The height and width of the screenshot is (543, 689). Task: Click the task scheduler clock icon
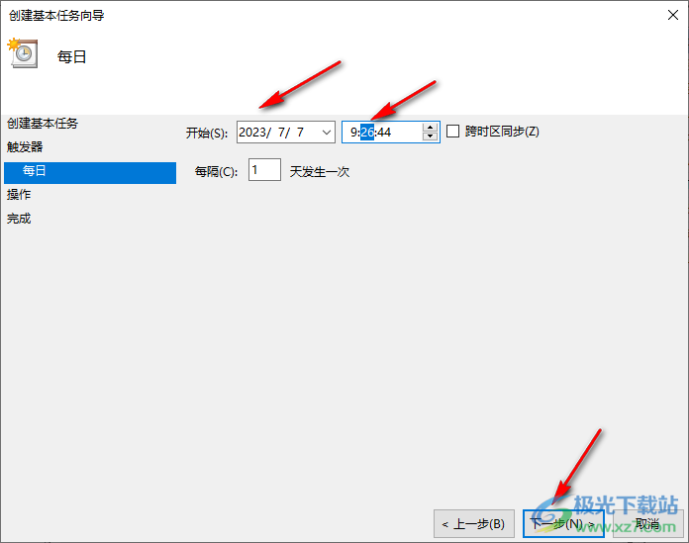(x=23, y=53)
